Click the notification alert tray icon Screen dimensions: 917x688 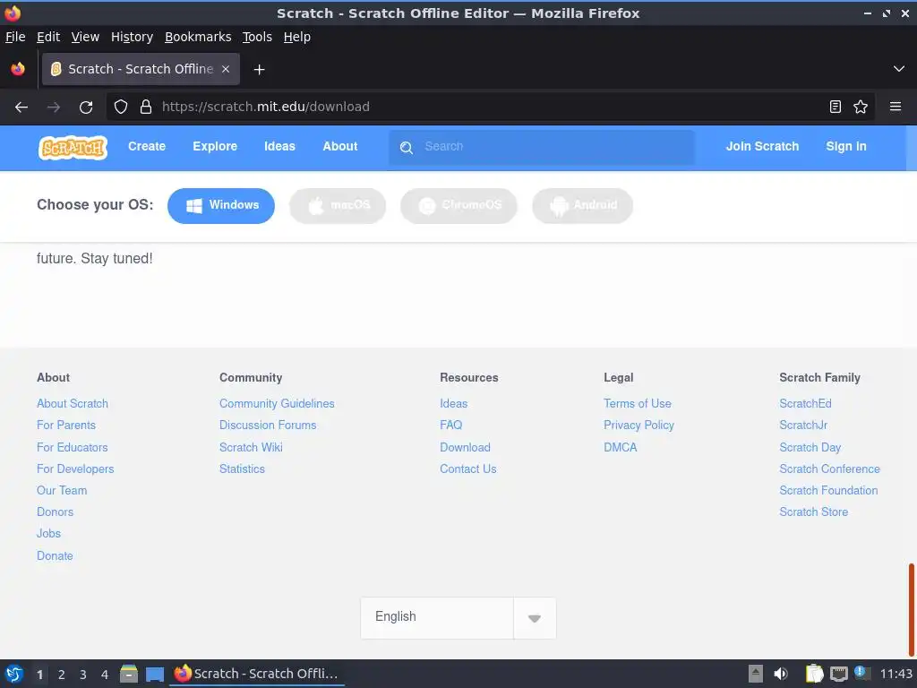click(x=862, y=673)
